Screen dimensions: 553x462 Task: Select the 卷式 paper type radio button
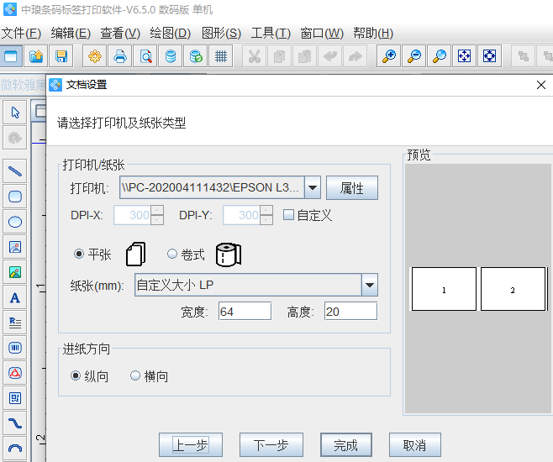click(172, 254)
